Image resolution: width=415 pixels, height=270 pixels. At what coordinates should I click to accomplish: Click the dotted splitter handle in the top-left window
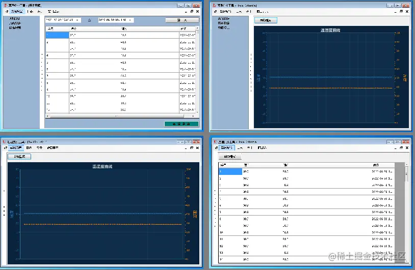[42, 72]
